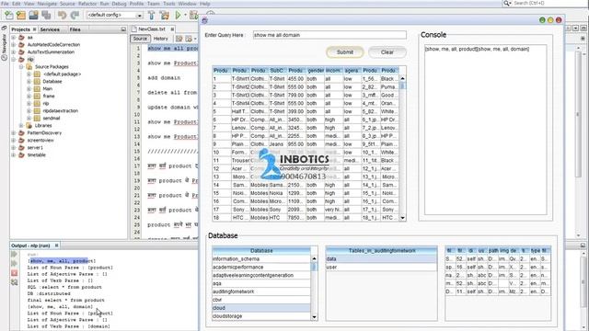Click the Clean and Build icon
The width and height of the screenshot is (589, 331).
[165, 15]
